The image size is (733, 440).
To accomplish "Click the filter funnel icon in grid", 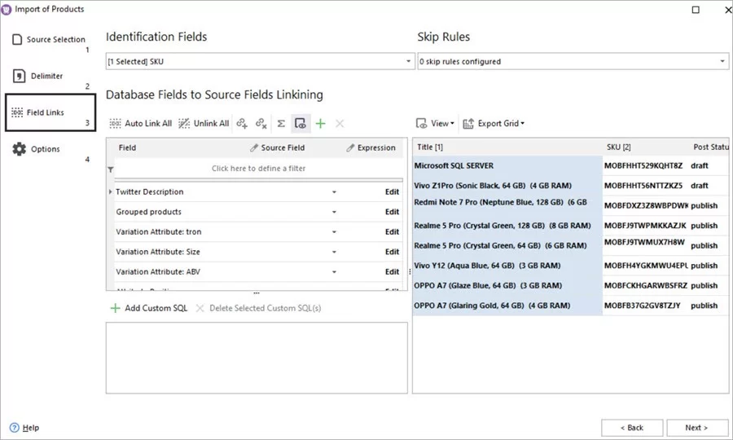I will pyautogui.click(x=111, y=169).
